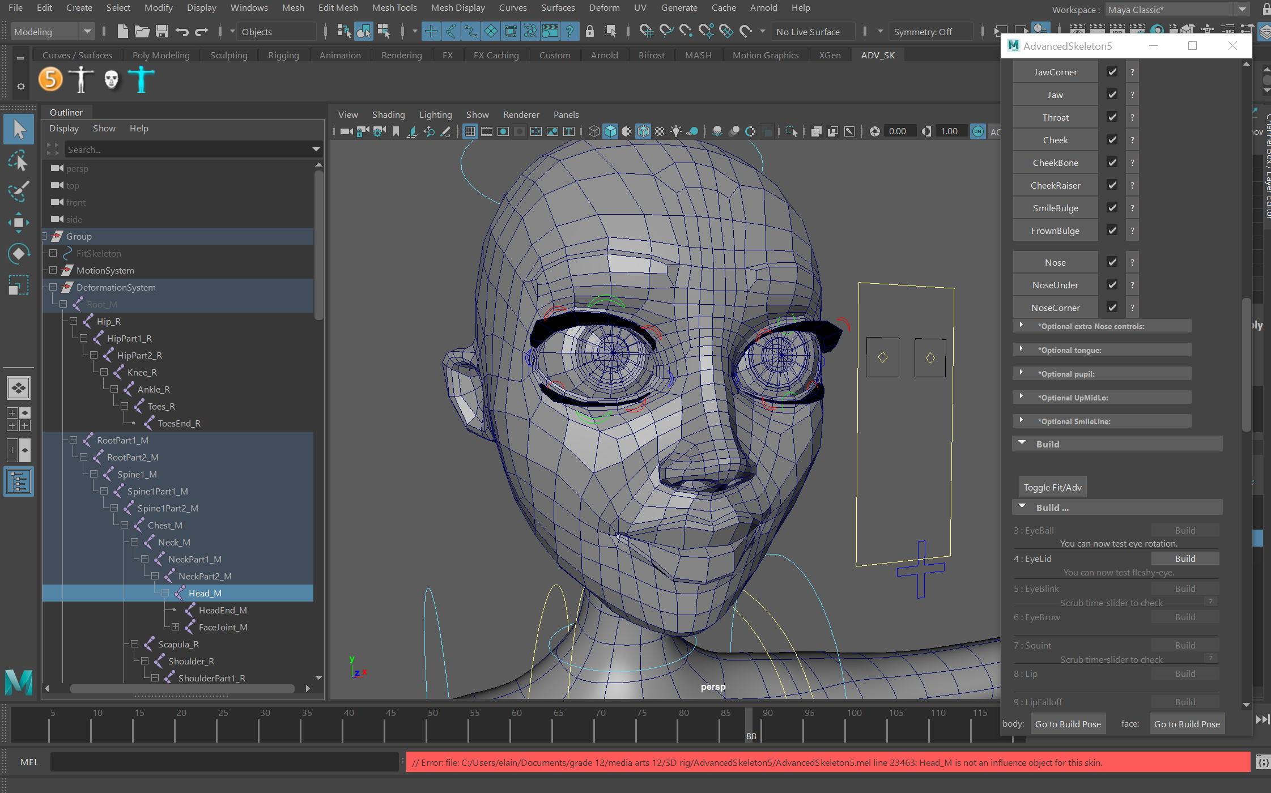Toggle the viewport grid display icon
The height and width of the screenshot is (793, 1271).
(470, 131)
